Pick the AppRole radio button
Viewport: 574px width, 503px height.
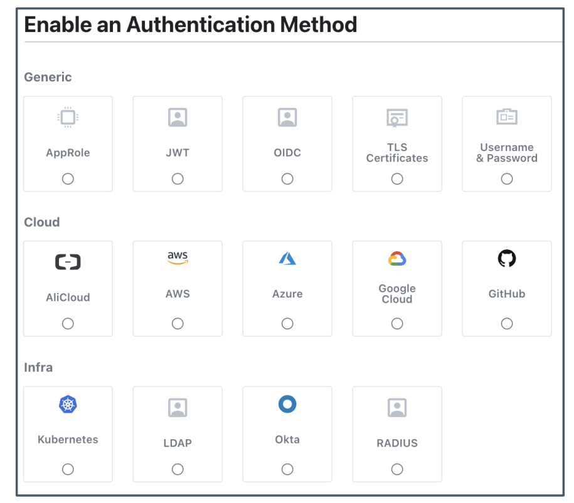[68, 179]
